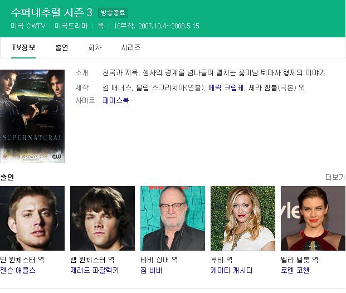Open the 젠슨 애클스 actor link
The height and width of the screenshot is (293, 346).
coord(18,270)
